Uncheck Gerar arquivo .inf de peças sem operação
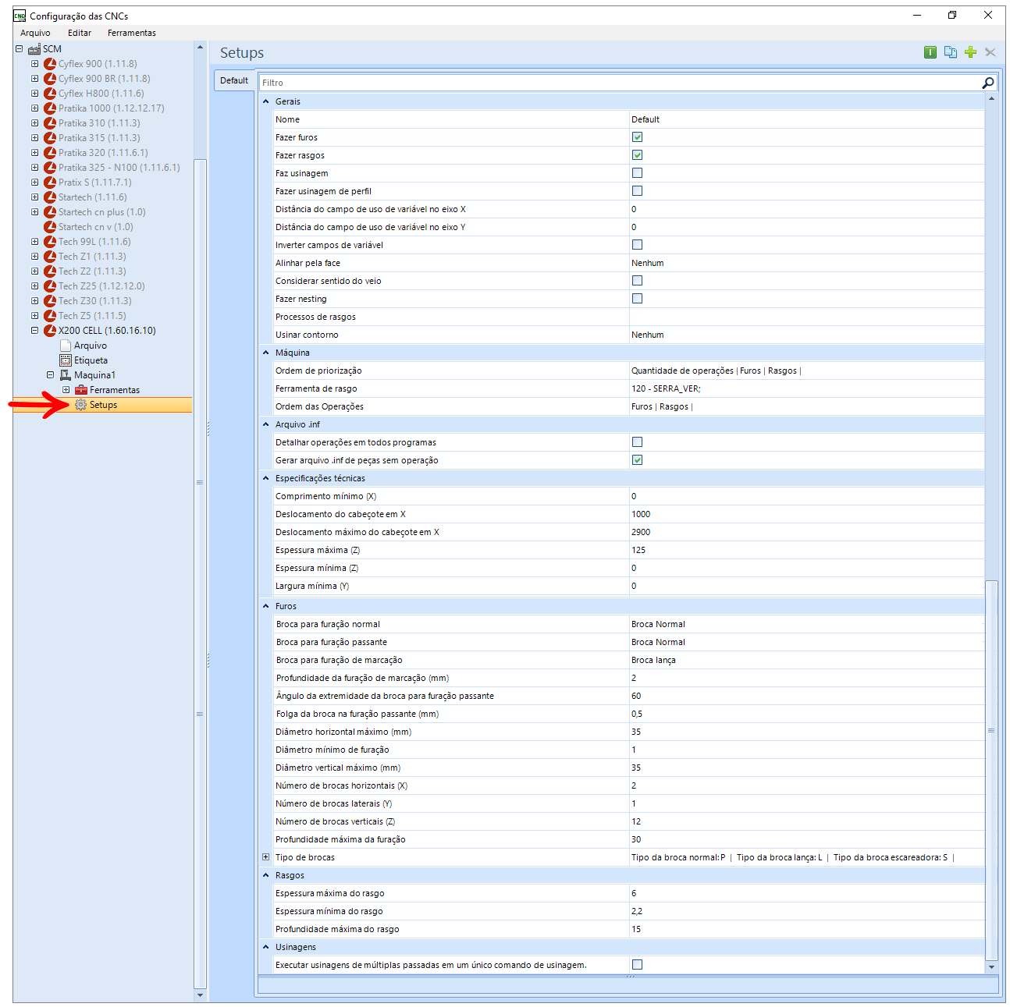 coord(637,460)
